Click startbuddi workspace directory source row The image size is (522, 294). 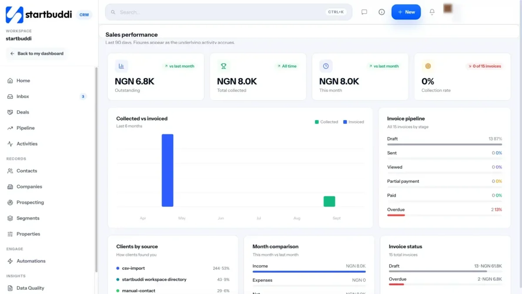(173, 280)
